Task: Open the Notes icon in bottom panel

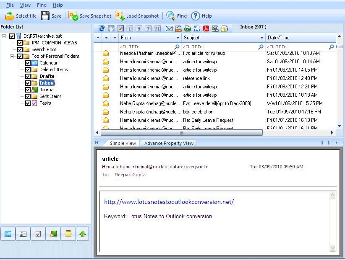Action: [68, 234]
